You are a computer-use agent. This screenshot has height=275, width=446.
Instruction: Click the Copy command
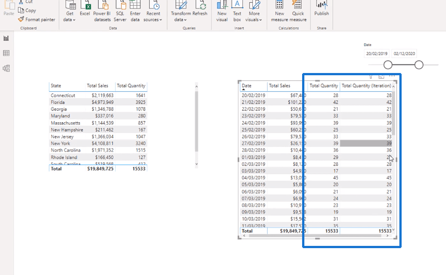pos(27,10)
